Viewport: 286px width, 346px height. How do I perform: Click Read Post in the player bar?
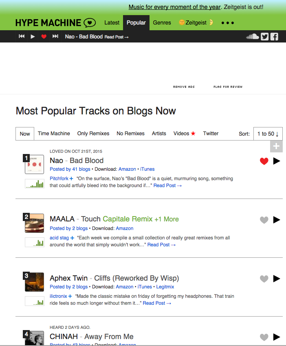tap(117, 37)
